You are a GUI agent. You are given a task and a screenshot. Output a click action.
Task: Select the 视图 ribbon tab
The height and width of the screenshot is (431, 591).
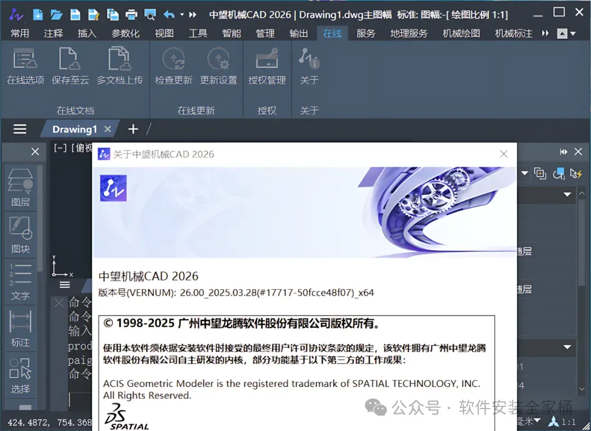pyautogui.click(x=164, y=33)
